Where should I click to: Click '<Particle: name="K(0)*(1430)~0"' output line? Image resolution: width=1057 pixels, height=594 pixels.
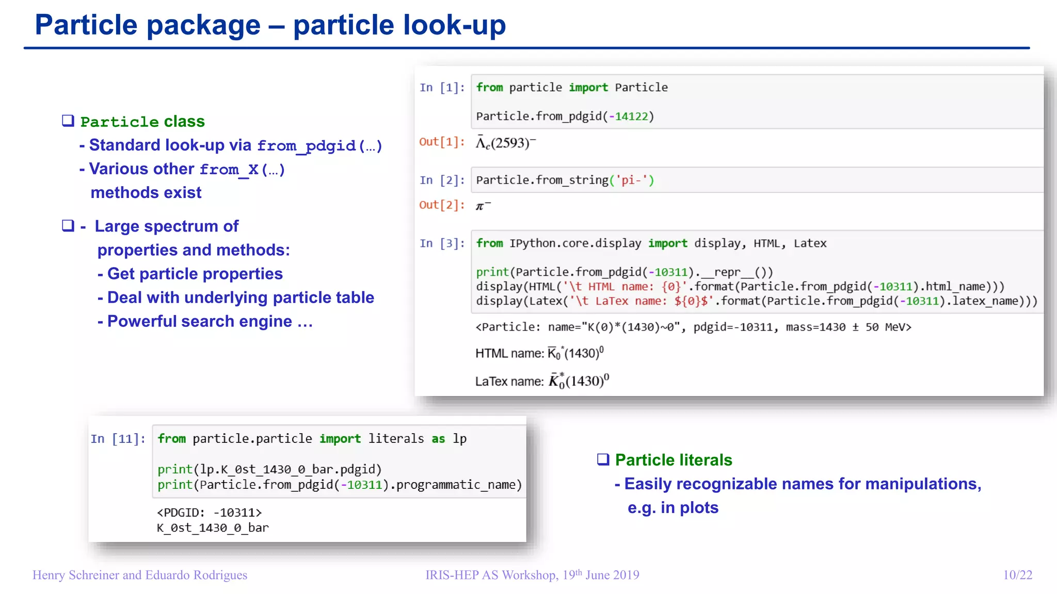[694, 327]
